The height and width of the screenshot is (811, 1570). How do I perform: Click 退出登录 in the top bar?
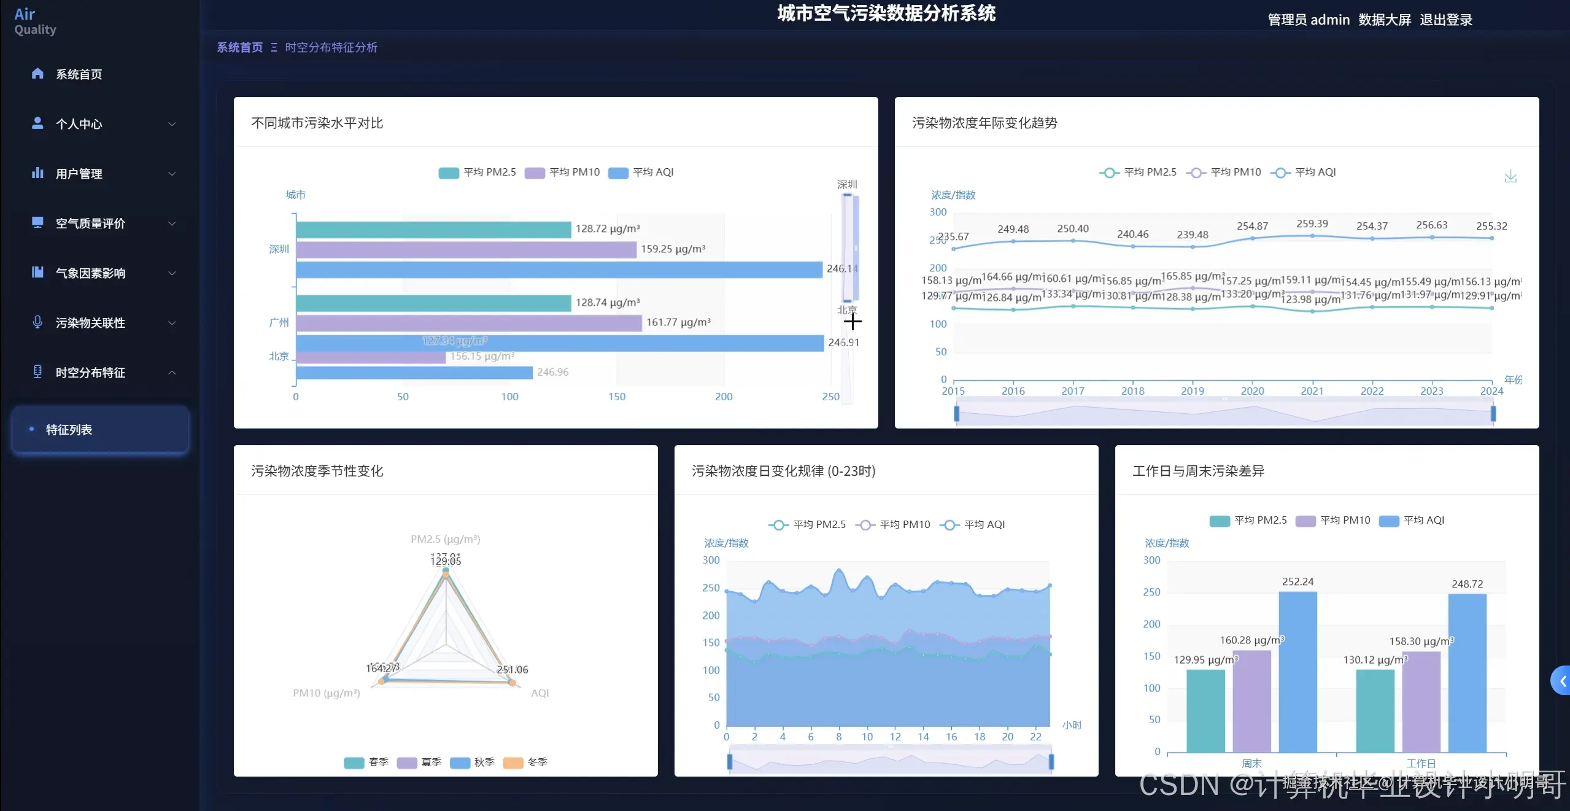point(1446,19)
